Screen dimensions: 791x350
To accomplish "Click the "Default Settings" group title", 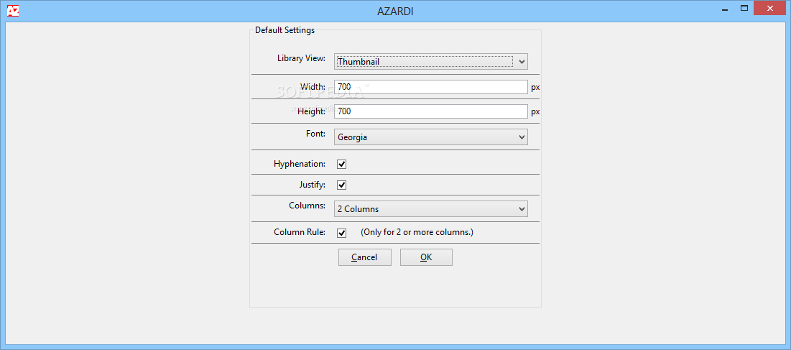I will tap(285, 30).
